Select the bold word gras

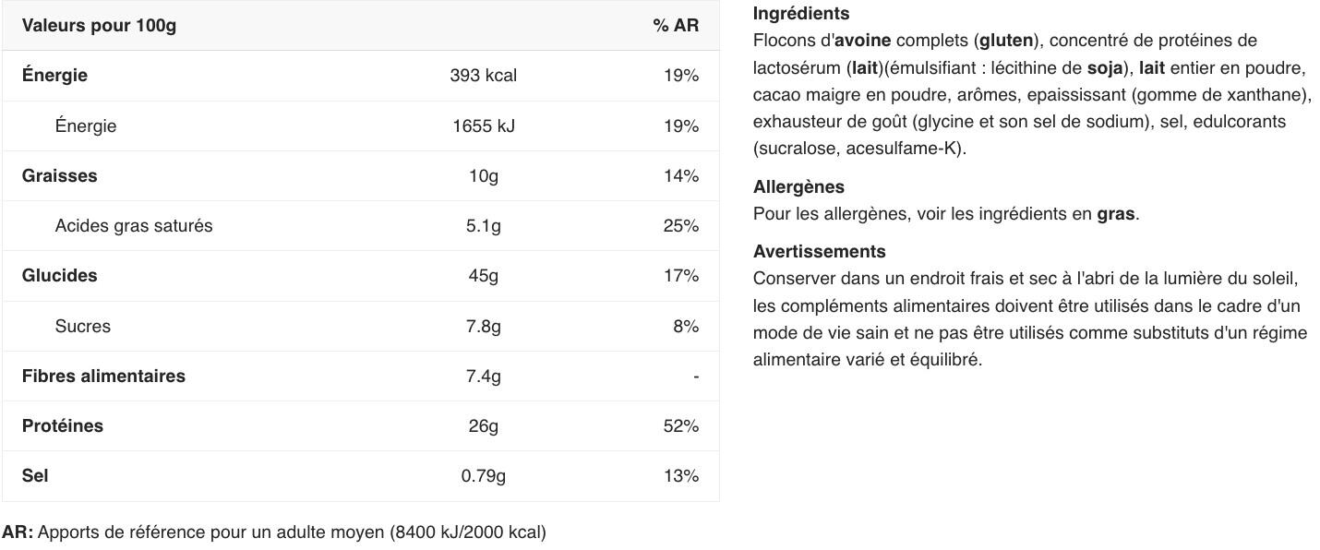1116,214
